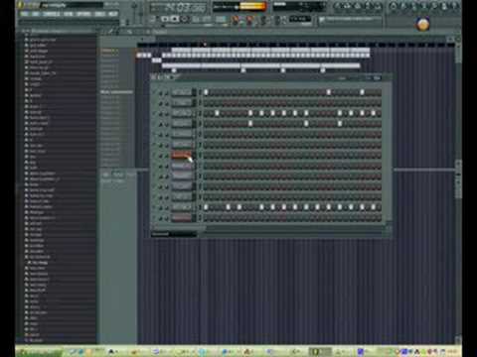Open the step sequencer options menu icon
Viewport: 477px width, 357px height.
click(x=154, y=77)
